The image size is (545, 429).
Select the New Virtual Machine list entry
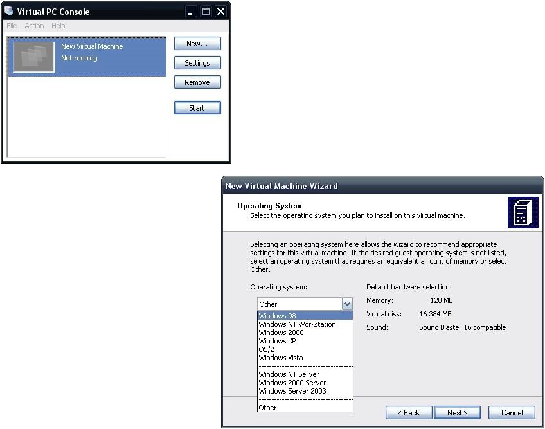87,57
